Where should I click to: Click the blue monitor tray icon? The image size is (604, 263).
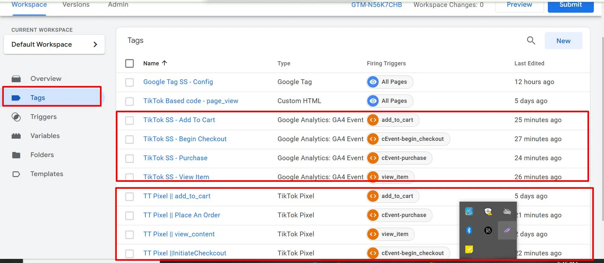pyautogui.click(x=469, y=211)
